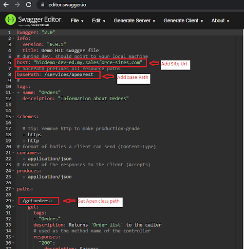Click the tags: key on line 31
The width and height of the screenshot is (244, 249).
40,213
